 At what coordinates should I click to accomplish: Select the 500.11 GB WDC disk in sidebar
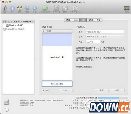(18, 21)
